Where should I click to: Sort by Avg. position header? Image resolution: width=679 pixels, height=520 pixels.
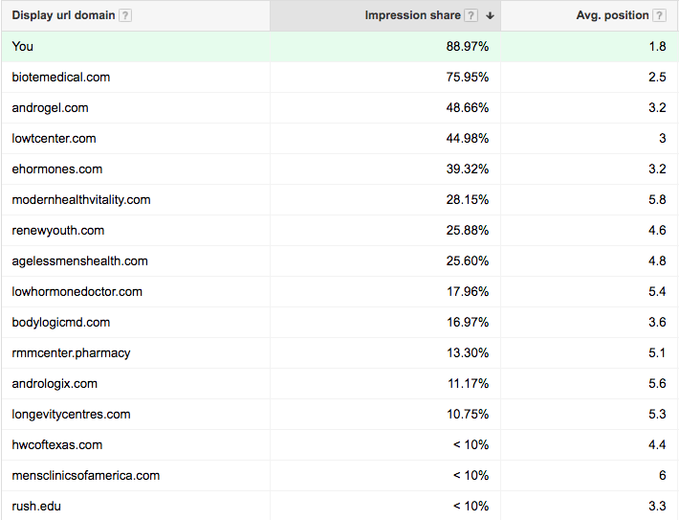(612, 15)
